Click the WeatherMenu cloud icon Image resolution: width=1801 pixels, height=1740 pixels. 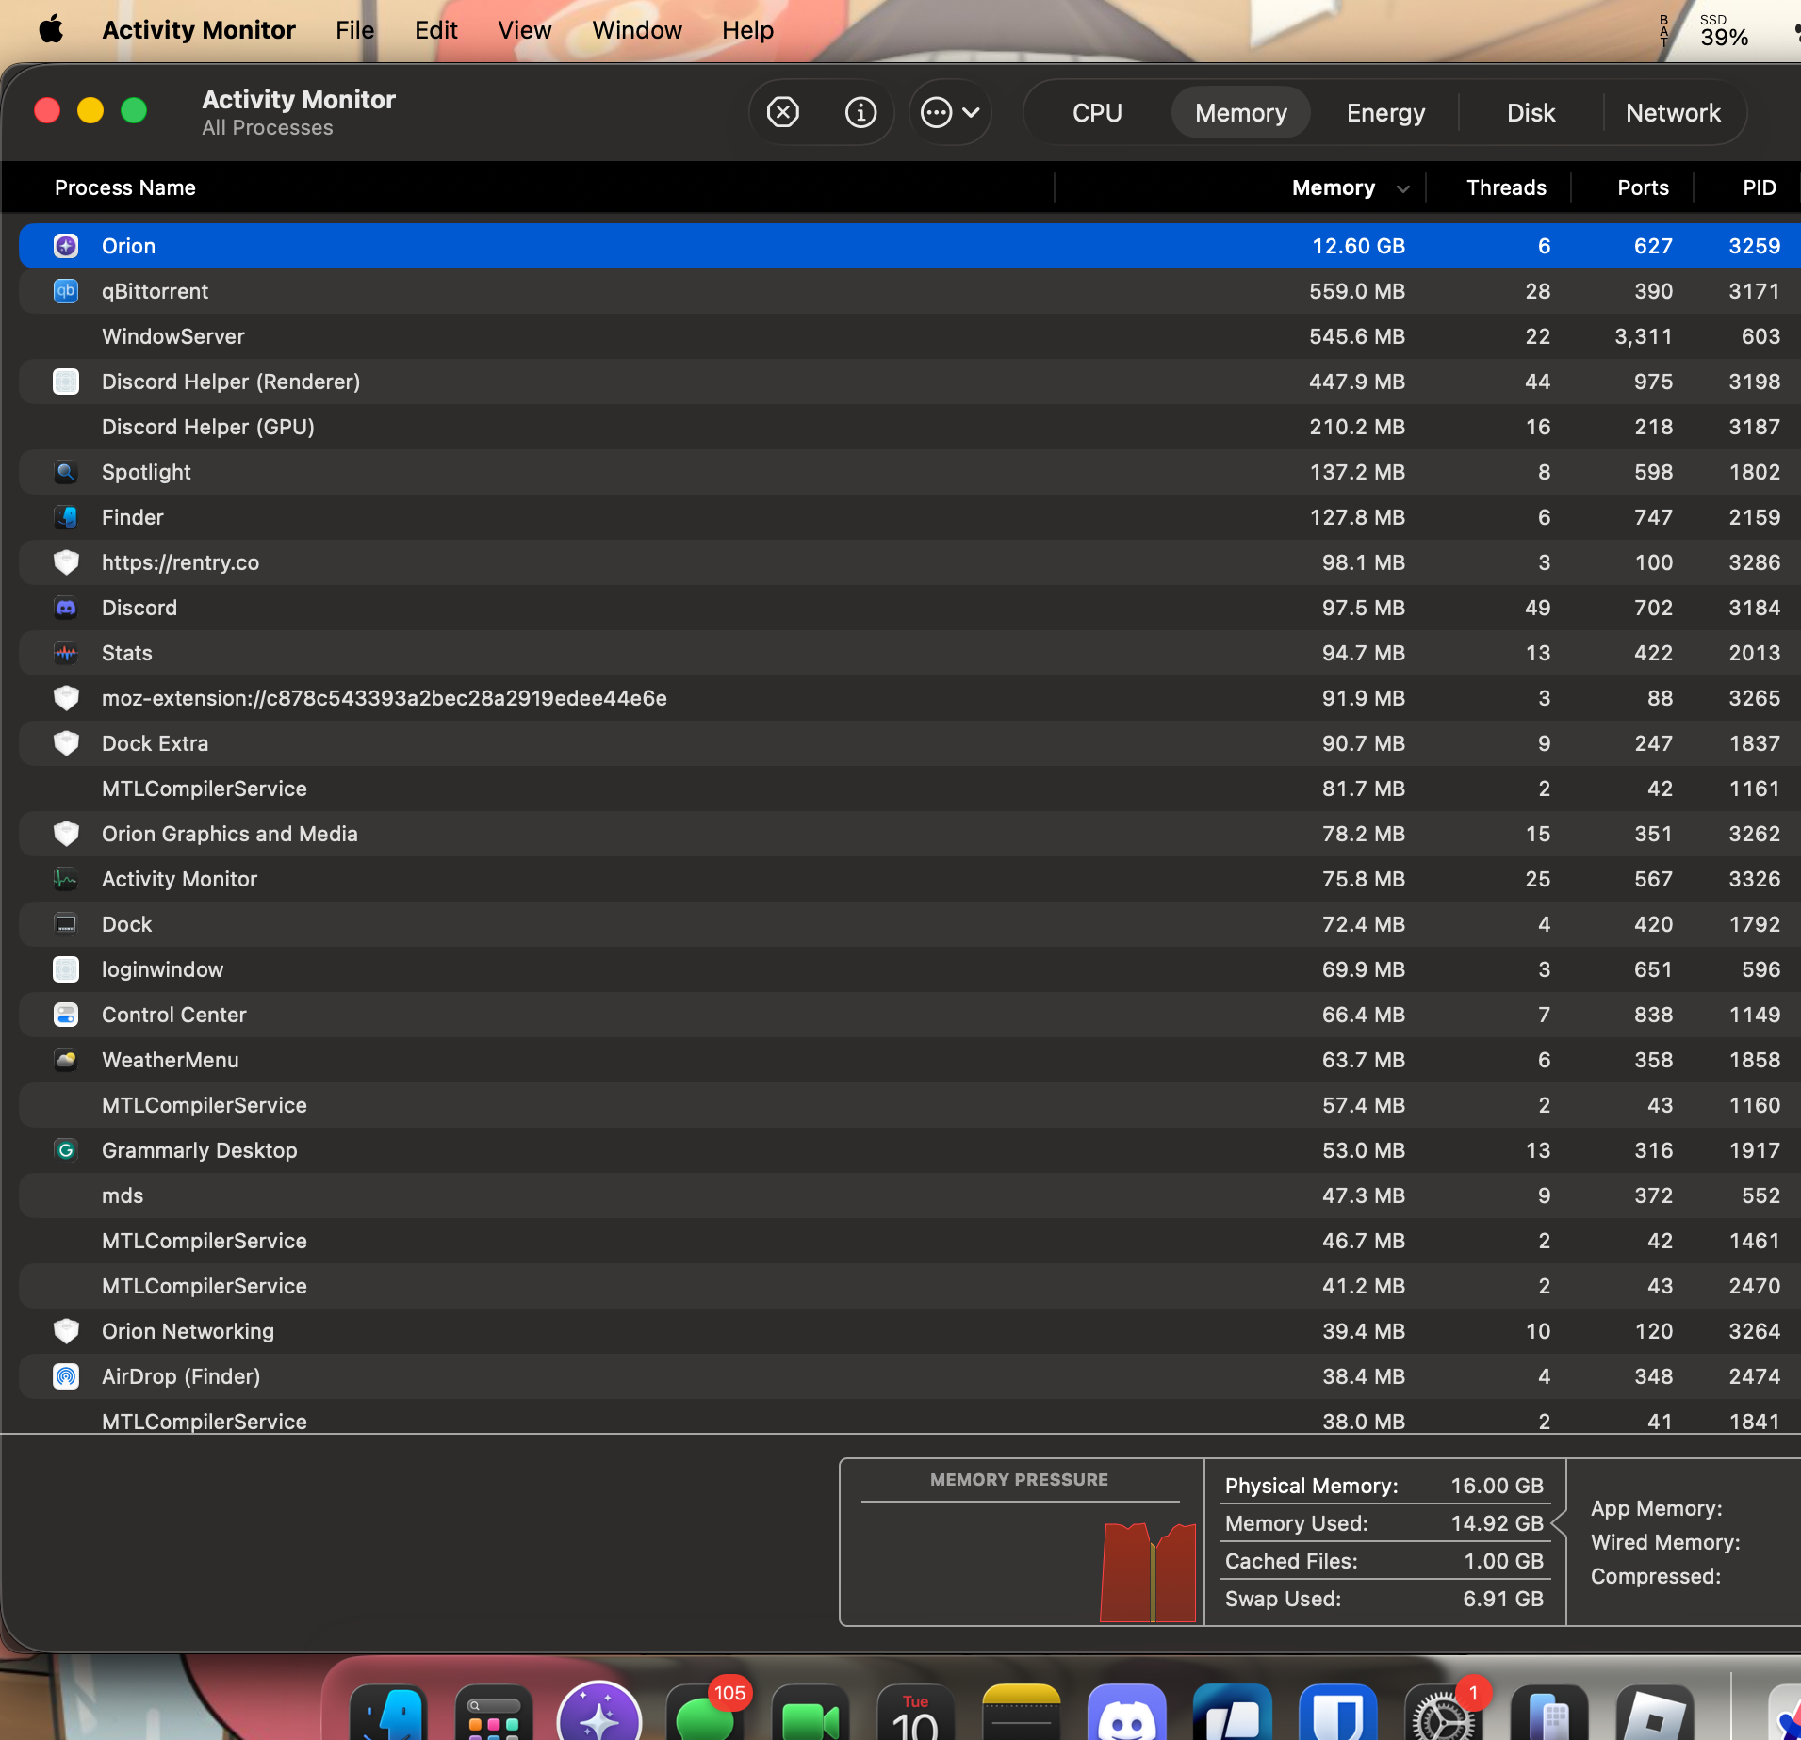(x=65, y=1060)
